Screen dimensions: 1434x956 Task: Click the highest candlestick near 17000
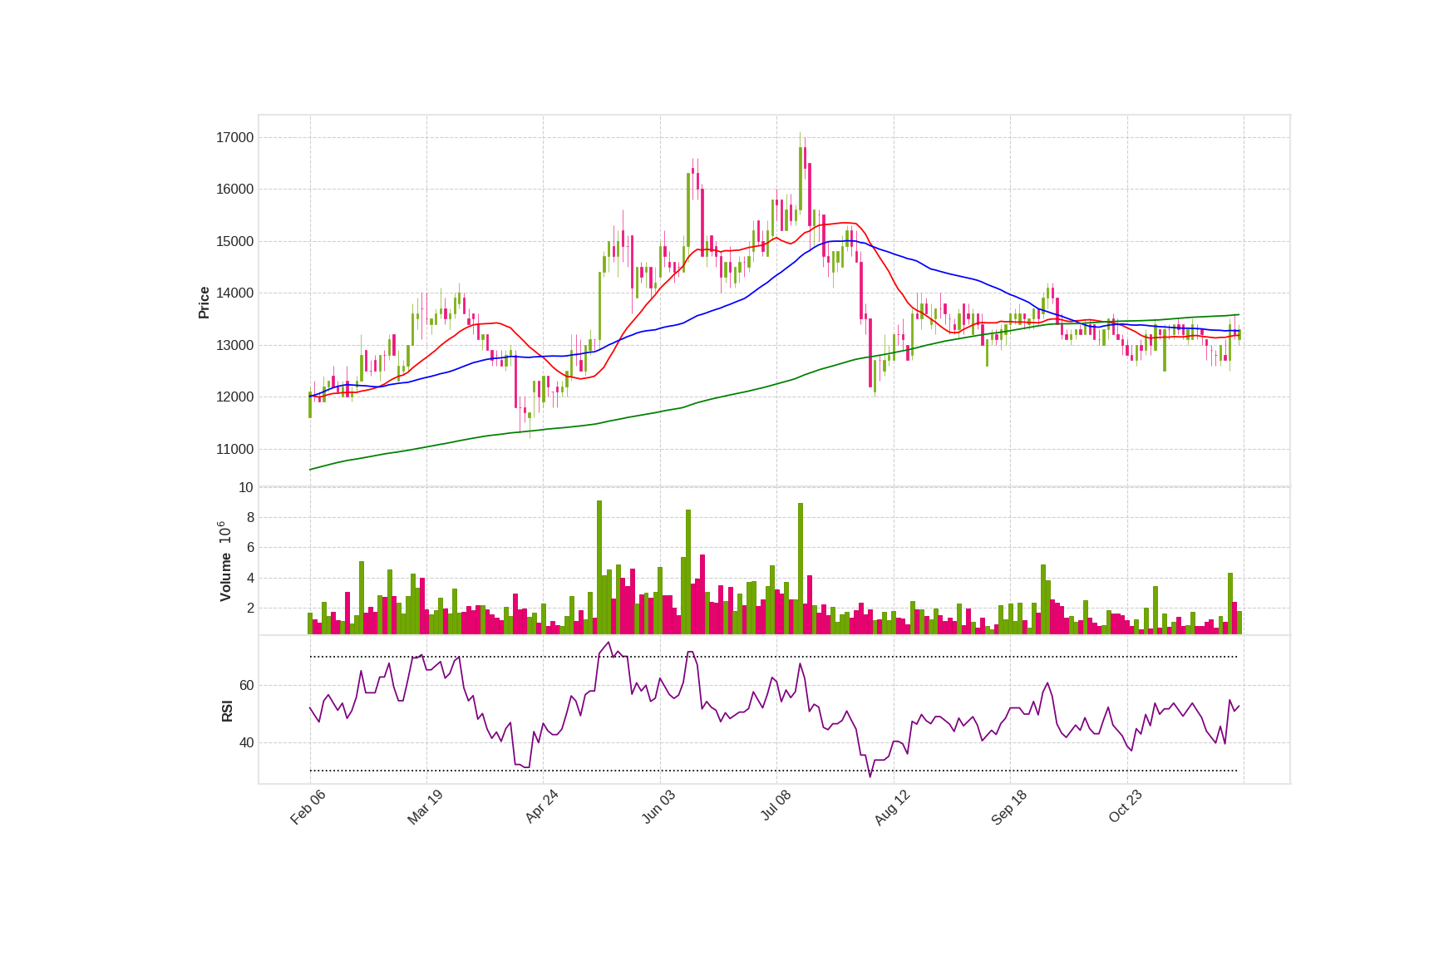801,175
